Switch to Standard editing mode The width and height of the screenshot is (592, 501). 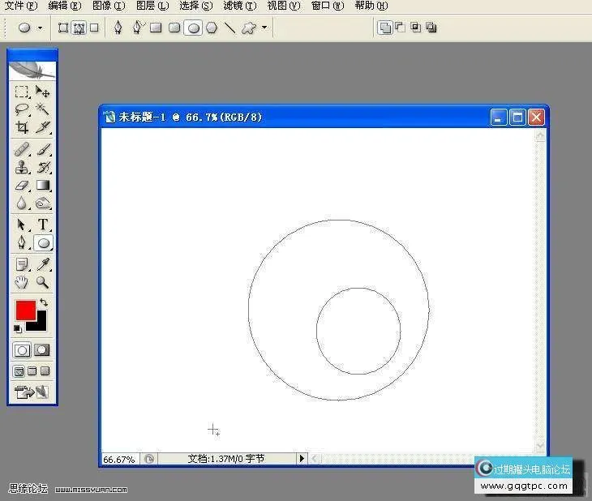coord(22,351)
